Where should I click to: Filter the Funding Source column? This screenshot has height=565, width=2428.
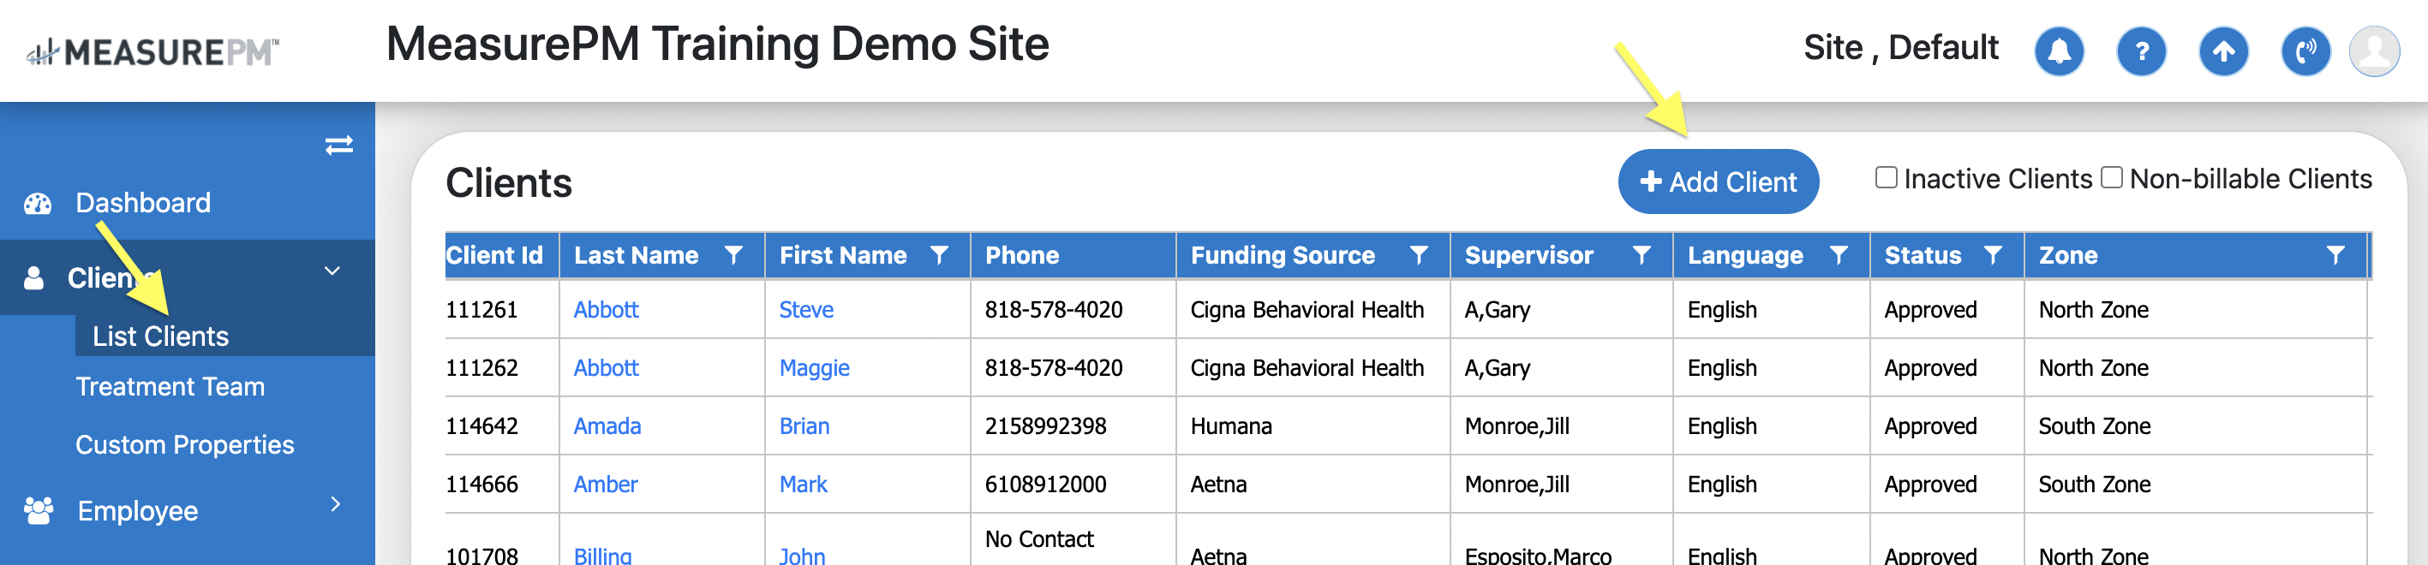click(1419, 255)
